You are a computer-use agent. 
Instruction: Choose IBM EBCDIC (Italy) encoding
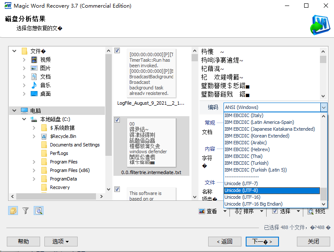[272, 116]
